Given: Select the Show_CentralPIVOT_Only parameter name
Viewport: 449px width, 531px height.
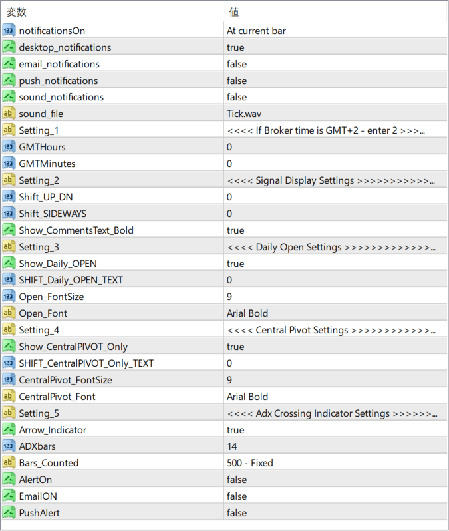Looking at the screenshot, I should click(73, 347).
